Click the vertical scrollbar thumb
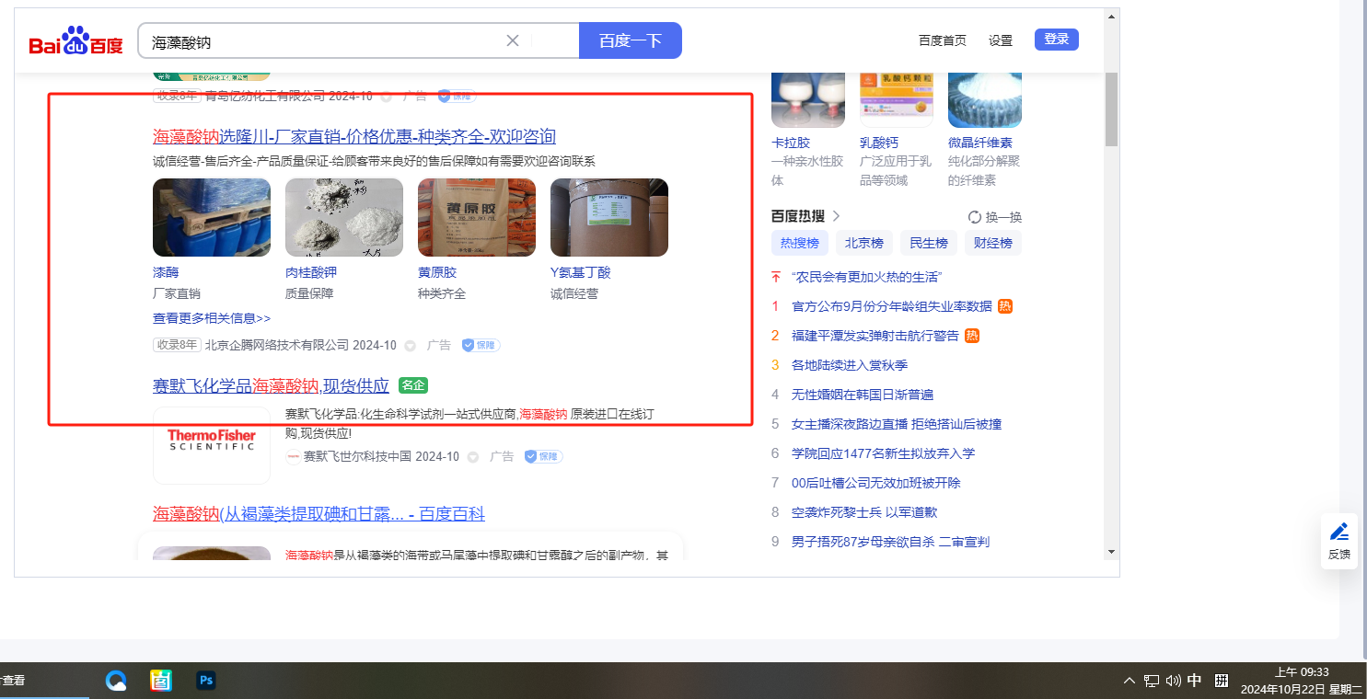This screenshot has width=1367, height=699. (1111, 109)
